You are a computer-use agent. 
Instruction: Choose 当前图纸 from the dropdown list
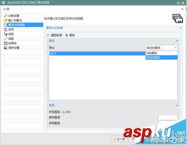[162, 53]
